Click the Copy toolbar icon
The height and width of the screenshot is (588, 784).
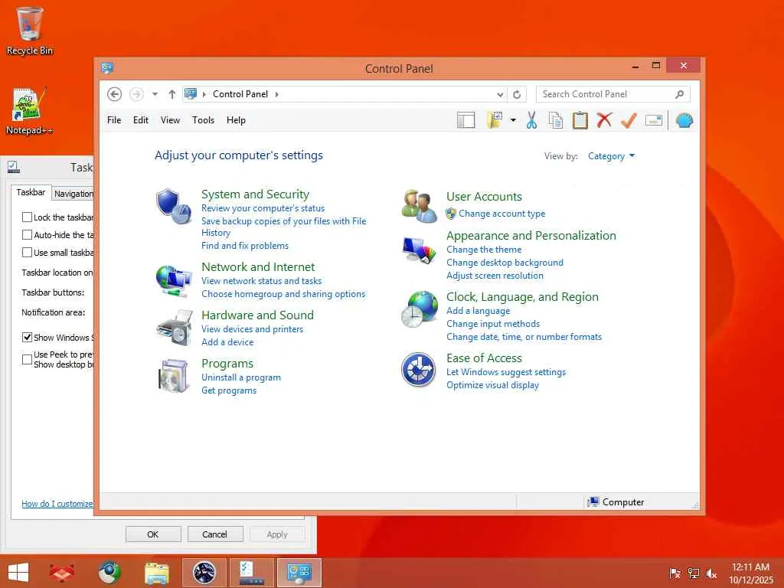point(556,120)
